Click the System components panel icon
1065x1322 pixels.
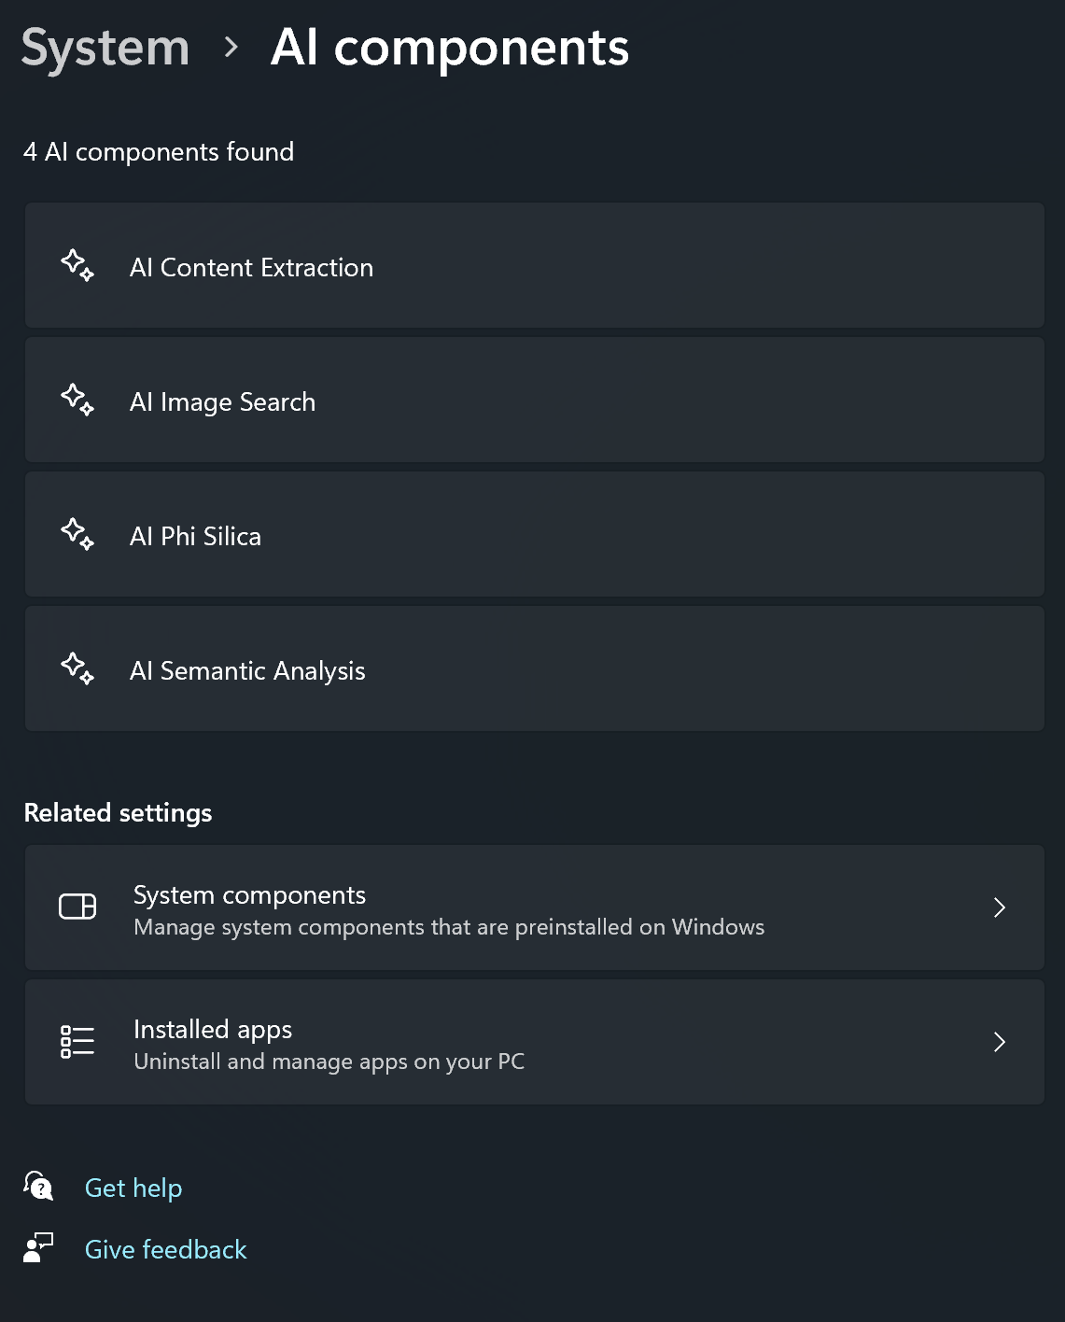tap(78, 907)
